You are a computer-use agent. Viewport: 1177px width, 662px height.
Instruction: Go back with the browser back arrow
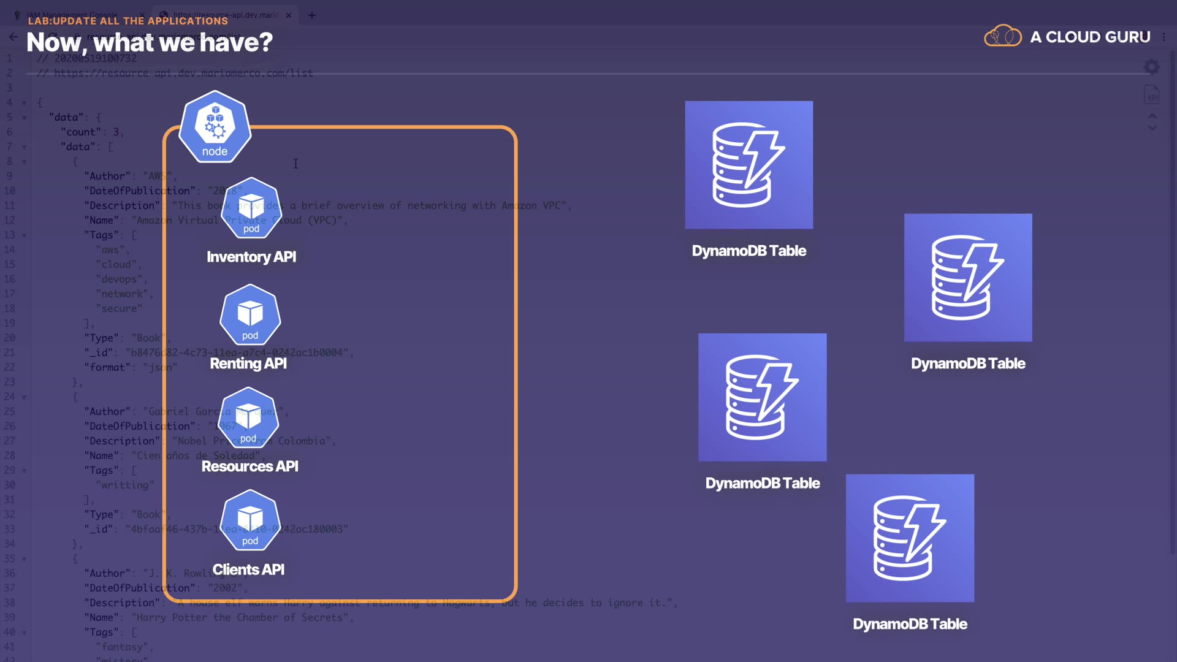pos(13,37)
